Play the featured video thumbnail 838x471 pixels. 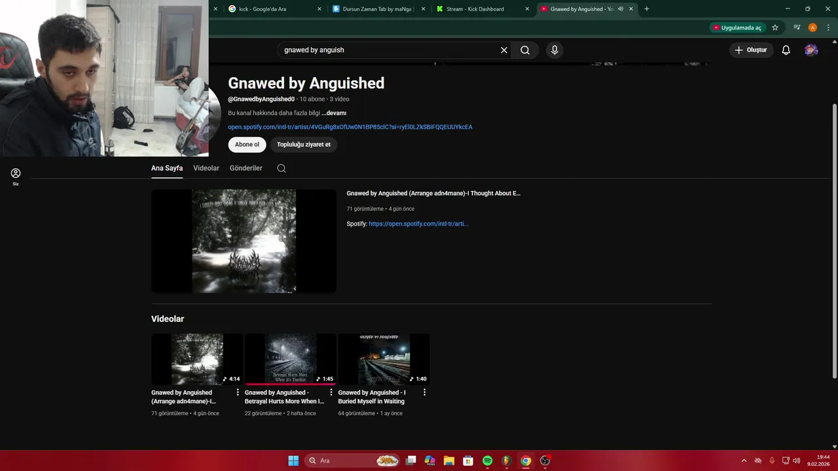click(244, 241)
